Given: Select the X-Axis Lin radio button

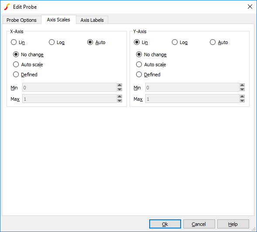Looking at the screenshot, I should [x=18, y=42].
